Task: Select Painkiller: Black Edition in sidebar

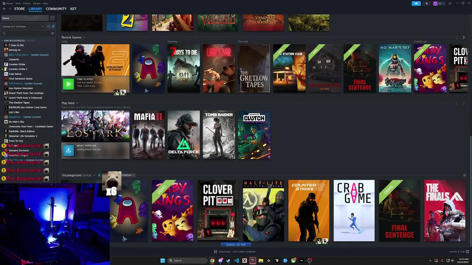Action: tap(21, 131)
